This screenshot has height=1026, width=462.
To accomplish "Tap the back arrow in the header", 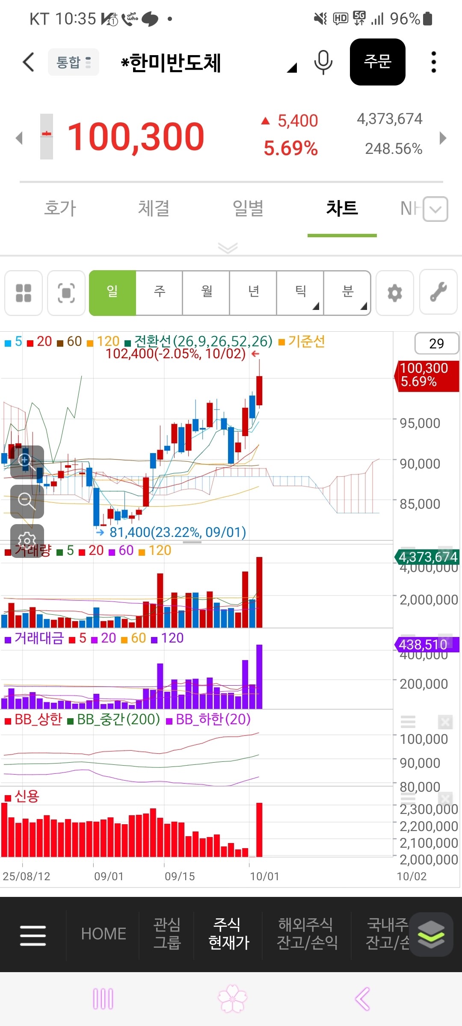I will pyautogui.click(x=28, y=62).
